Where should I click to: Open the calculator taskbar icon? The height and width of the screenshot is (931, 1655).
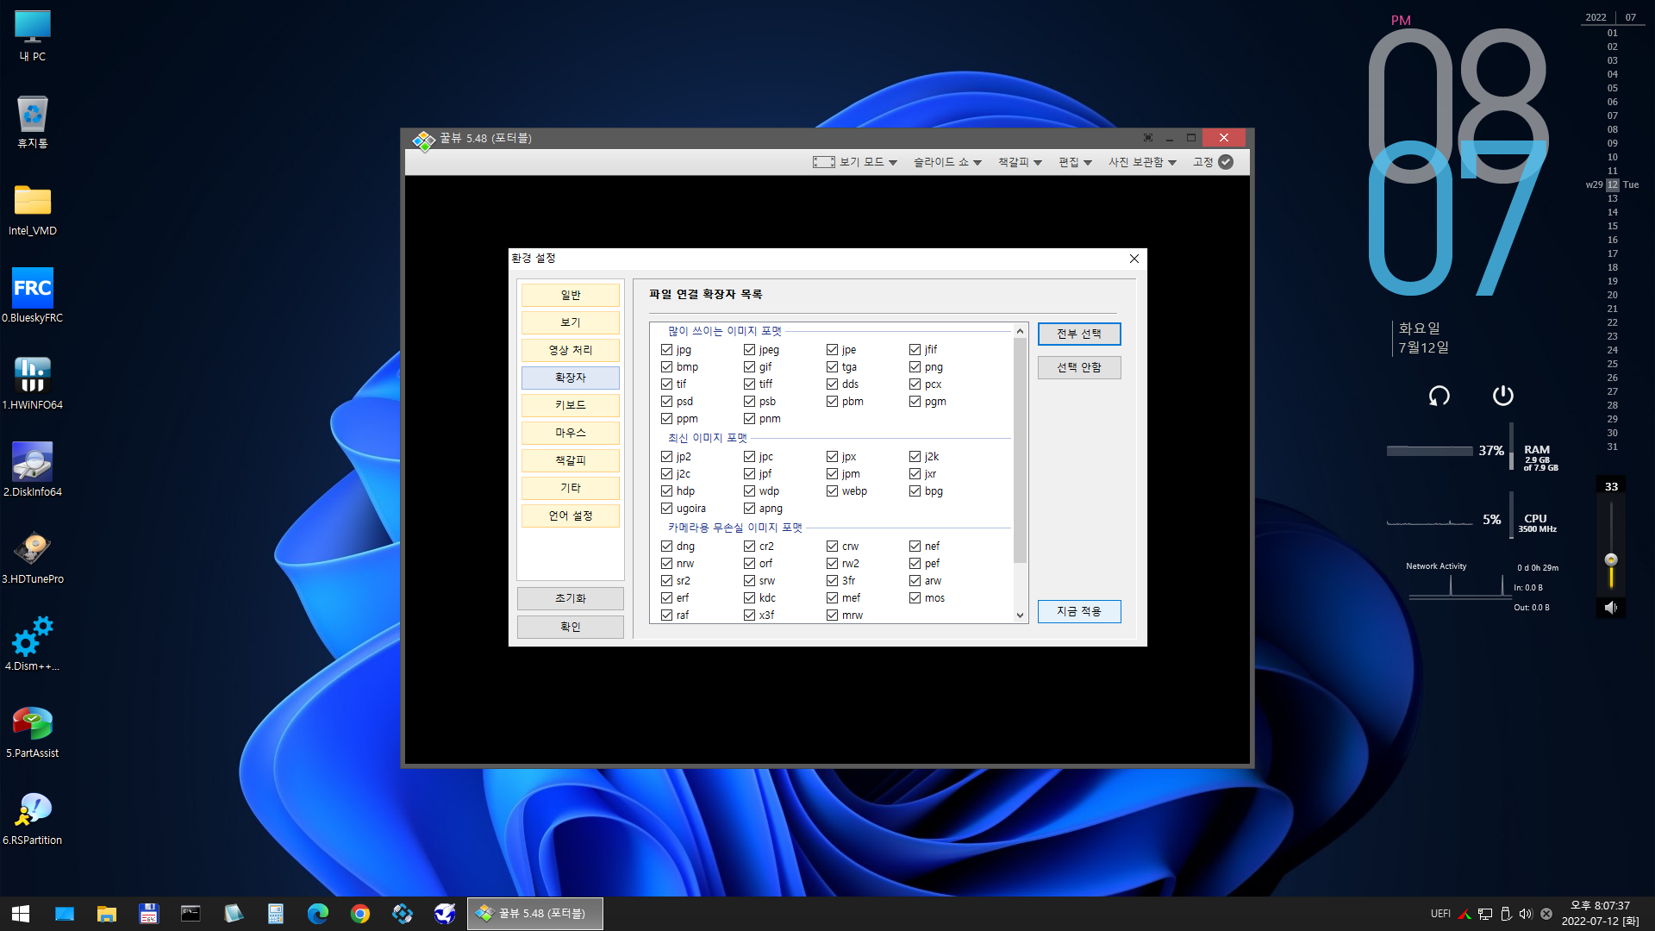click(x=276, y=914)
